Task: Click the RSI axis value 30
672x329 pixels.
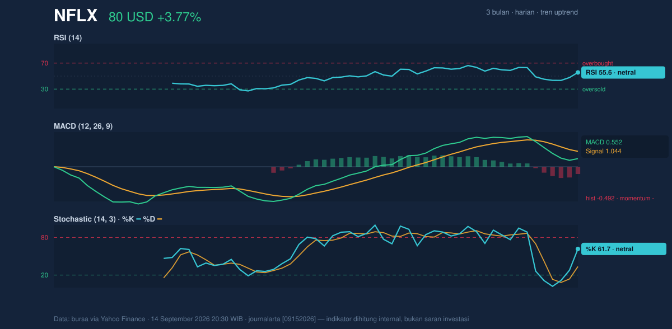Action: pyautogui.click(x=44, y=89)
